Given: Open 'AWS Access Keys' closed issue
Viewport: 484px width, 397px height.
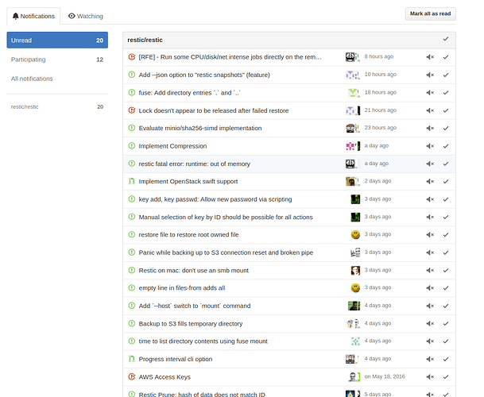Looking at the screenshot, I should (x=165, y=377).
